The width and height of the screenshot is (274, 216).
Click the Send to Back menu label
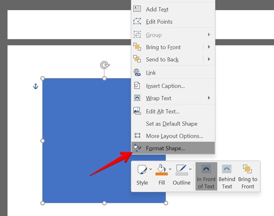point(162,59)
